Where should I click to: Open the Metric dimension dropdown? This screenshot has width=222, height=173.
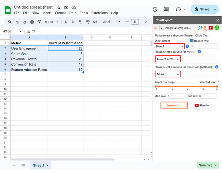[168, 74]
